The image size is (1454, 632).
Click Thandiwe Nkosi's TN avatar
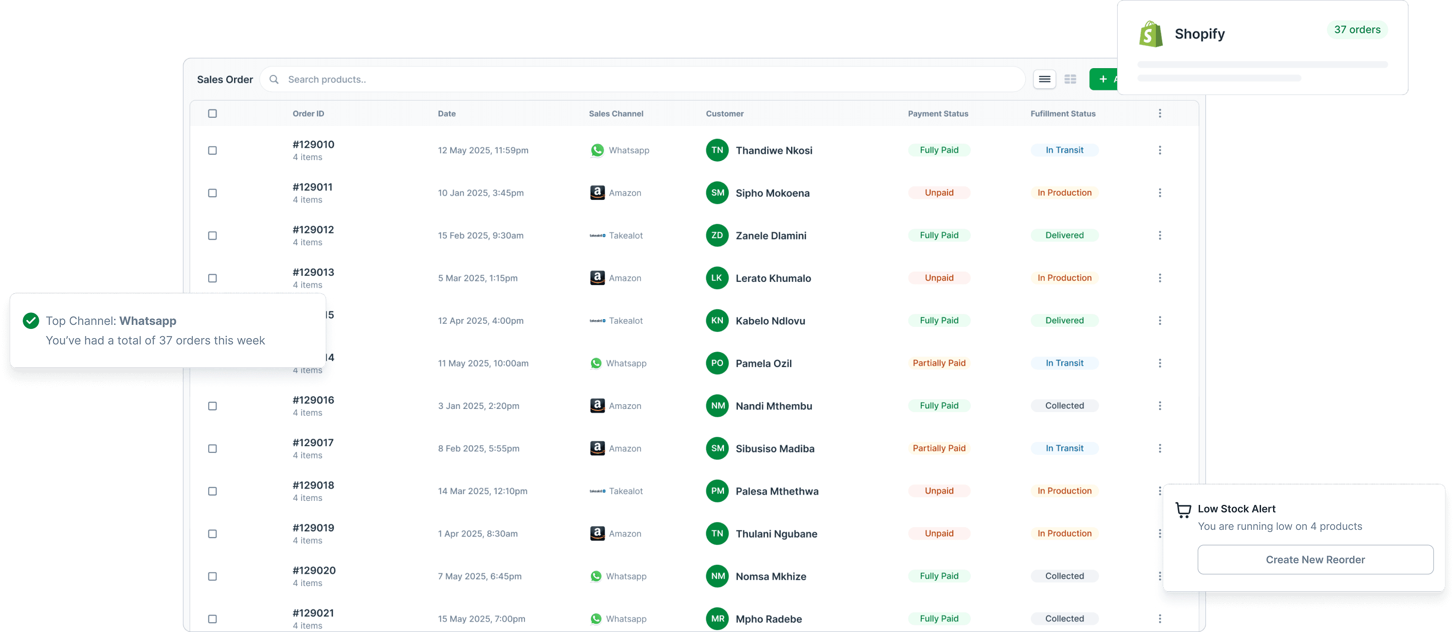(x=717, y=150)
